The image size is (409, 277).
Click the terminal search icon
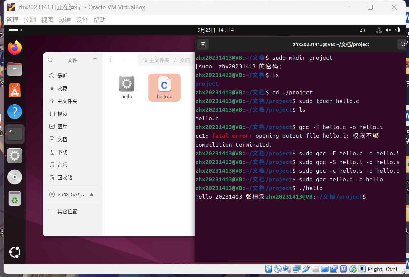[402, 44]
